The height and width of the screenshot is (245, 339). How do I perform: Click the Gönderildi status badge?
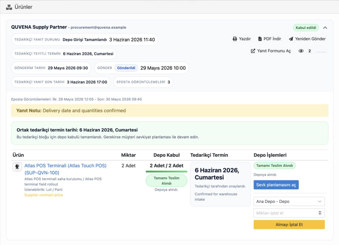(126, 68)
